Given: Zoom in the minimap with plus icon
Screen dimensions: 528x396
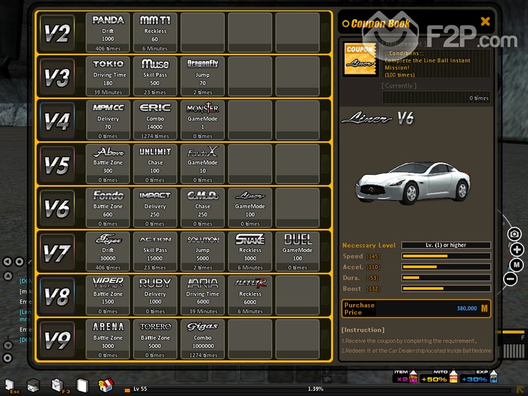Looking at the screenshot, I should (x=516, y=249).
